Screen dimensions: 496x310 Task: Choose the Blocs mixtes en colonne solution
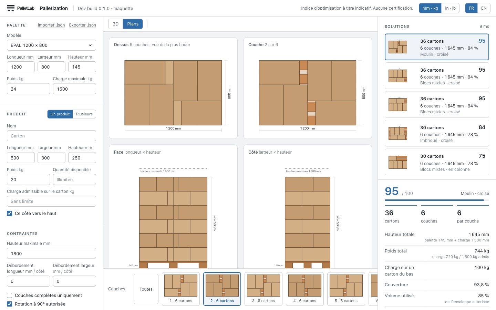click(x=437, y=162)
